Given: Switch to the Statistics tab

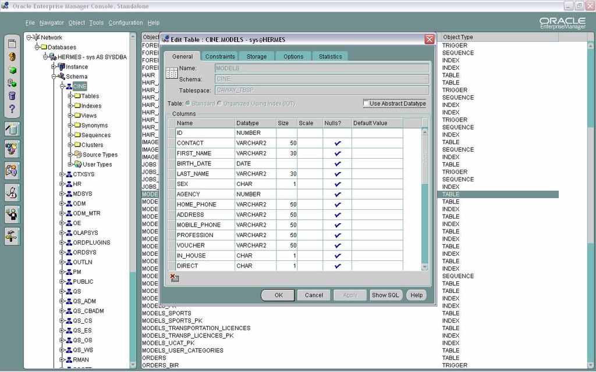Looking at the screenshot, I should pyautogui.click(x=331, y=56).
